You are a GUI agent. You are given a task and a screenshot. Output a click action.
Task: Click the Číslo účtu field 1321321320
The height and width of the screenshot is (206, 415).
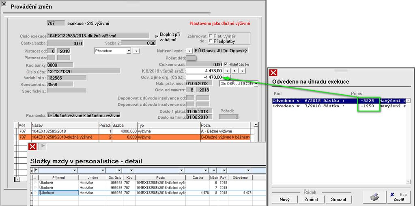coord(84,71)
